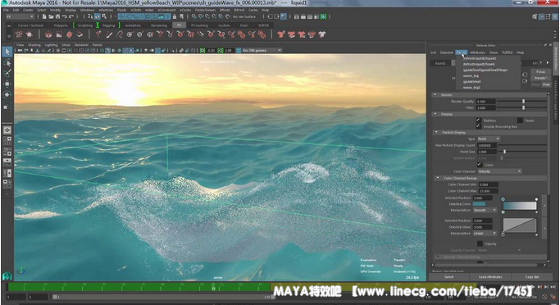Image resolution: width=560 pixels, height=305 pixels.
Task: Open Attribute Editor's Attributes menu
Action: tap(477, 52)
